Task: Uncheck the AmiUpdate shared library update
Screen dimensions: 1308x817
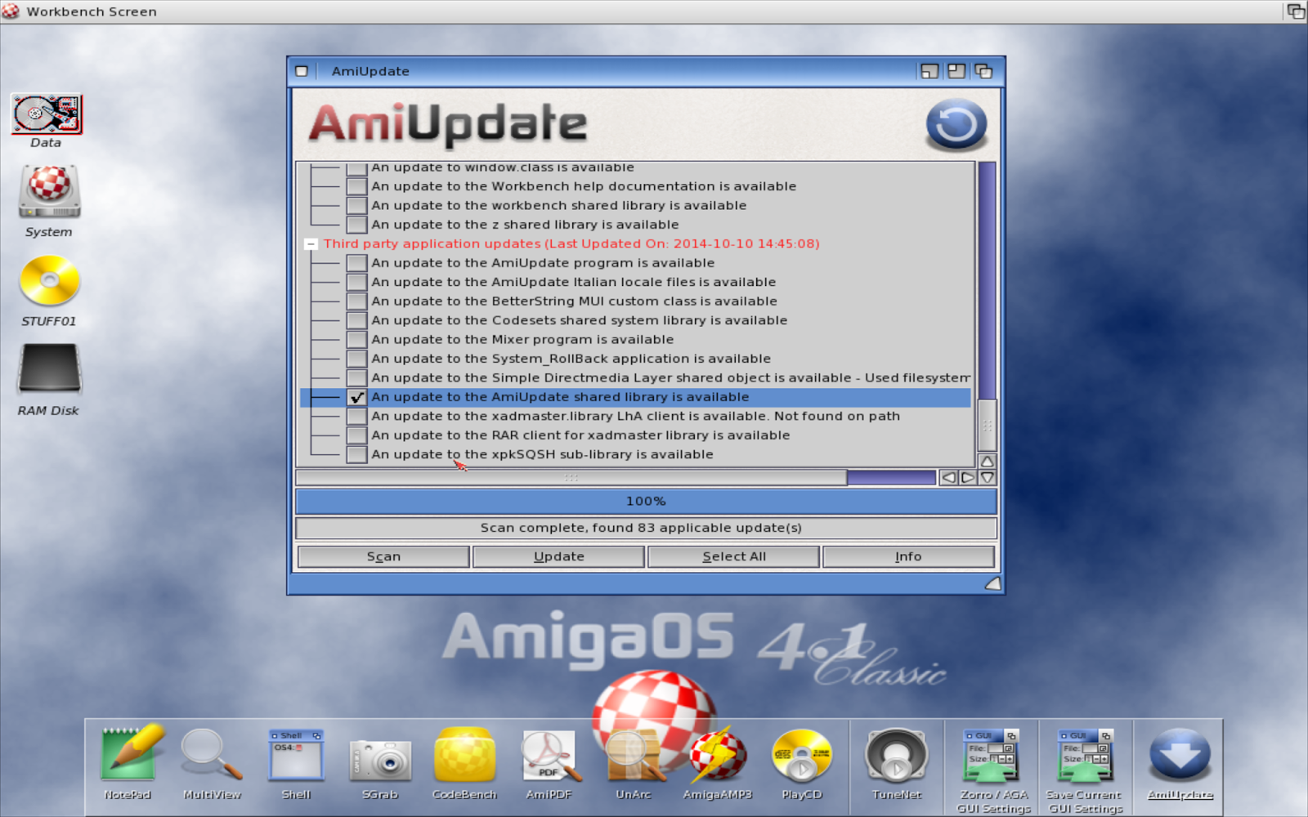Action: coord(356,397)
